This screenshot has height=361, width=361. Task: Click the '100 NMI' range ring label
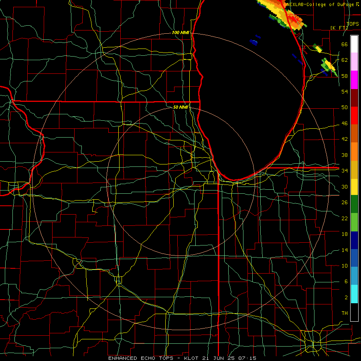tap(180, 33)
